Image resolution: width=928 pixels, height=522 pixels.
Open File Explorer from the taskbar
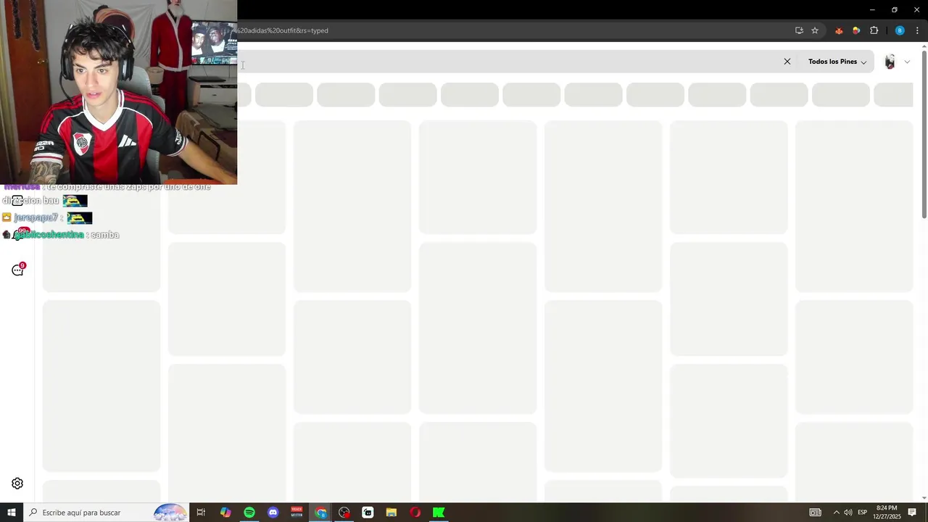[391, 513]
